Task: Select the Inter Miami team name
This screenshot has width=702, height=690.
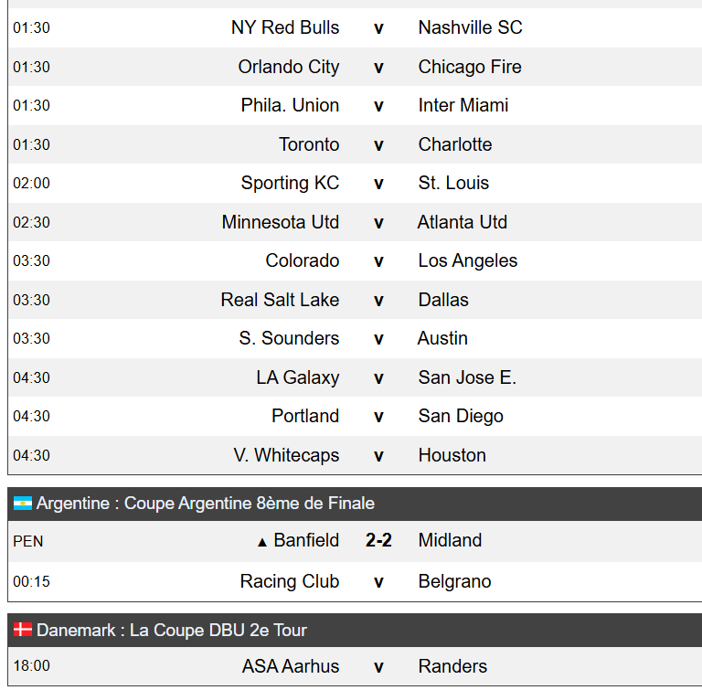Action: 463,105
